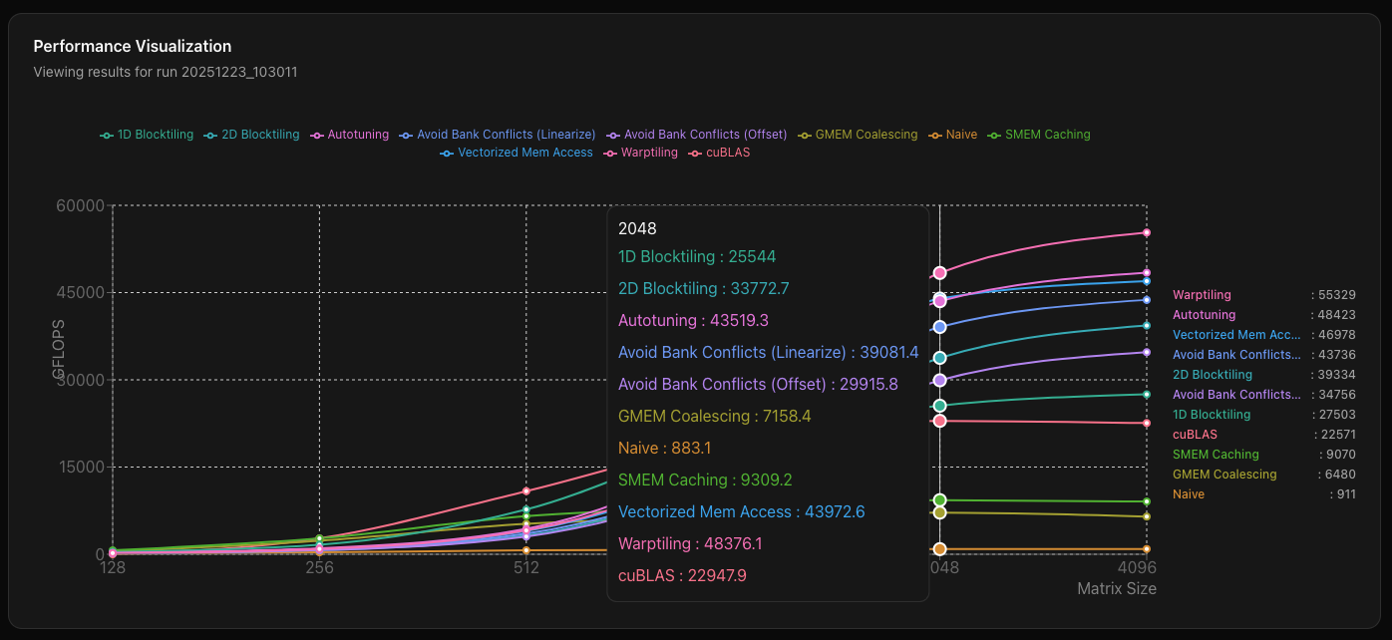Click the highlighted cuBLAS point at 2048
The height and width of the screenshot is (640, 1392).
point(939,421)
